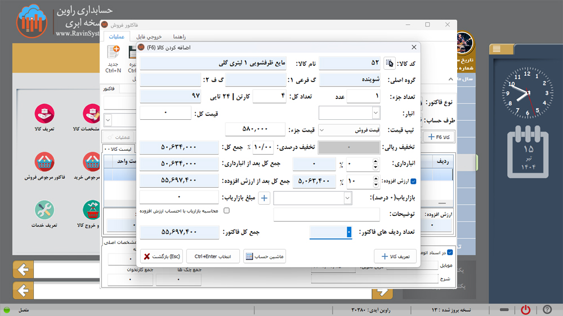Click the توضیحات text field
563x316 pixels.
pos(327,215)
